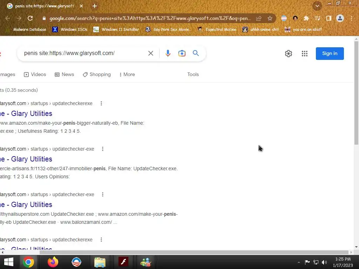Switch to the Videos results tab

[x=35, y=75]
